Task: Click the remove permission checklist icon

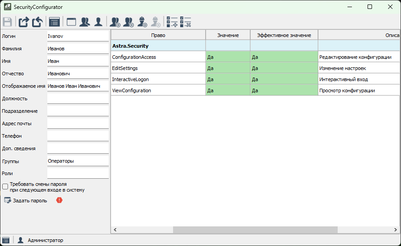Action: tap(186, 21)
